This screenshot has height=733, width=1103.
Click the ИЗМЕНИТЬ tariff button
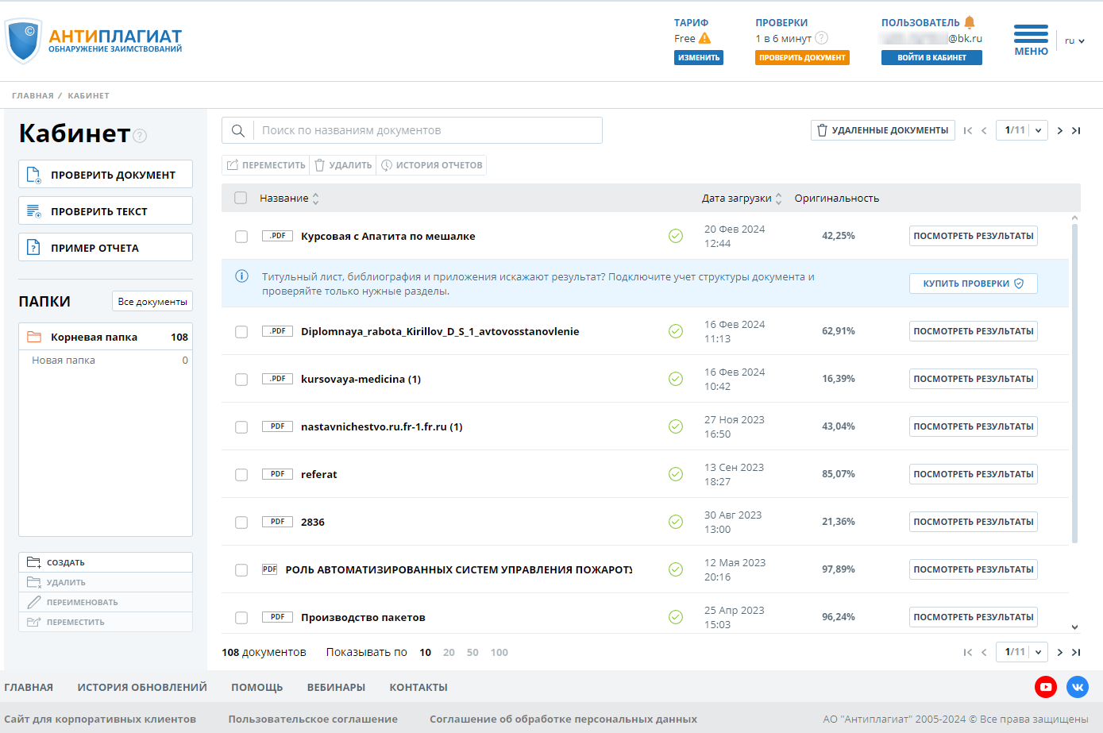(699, 57)
